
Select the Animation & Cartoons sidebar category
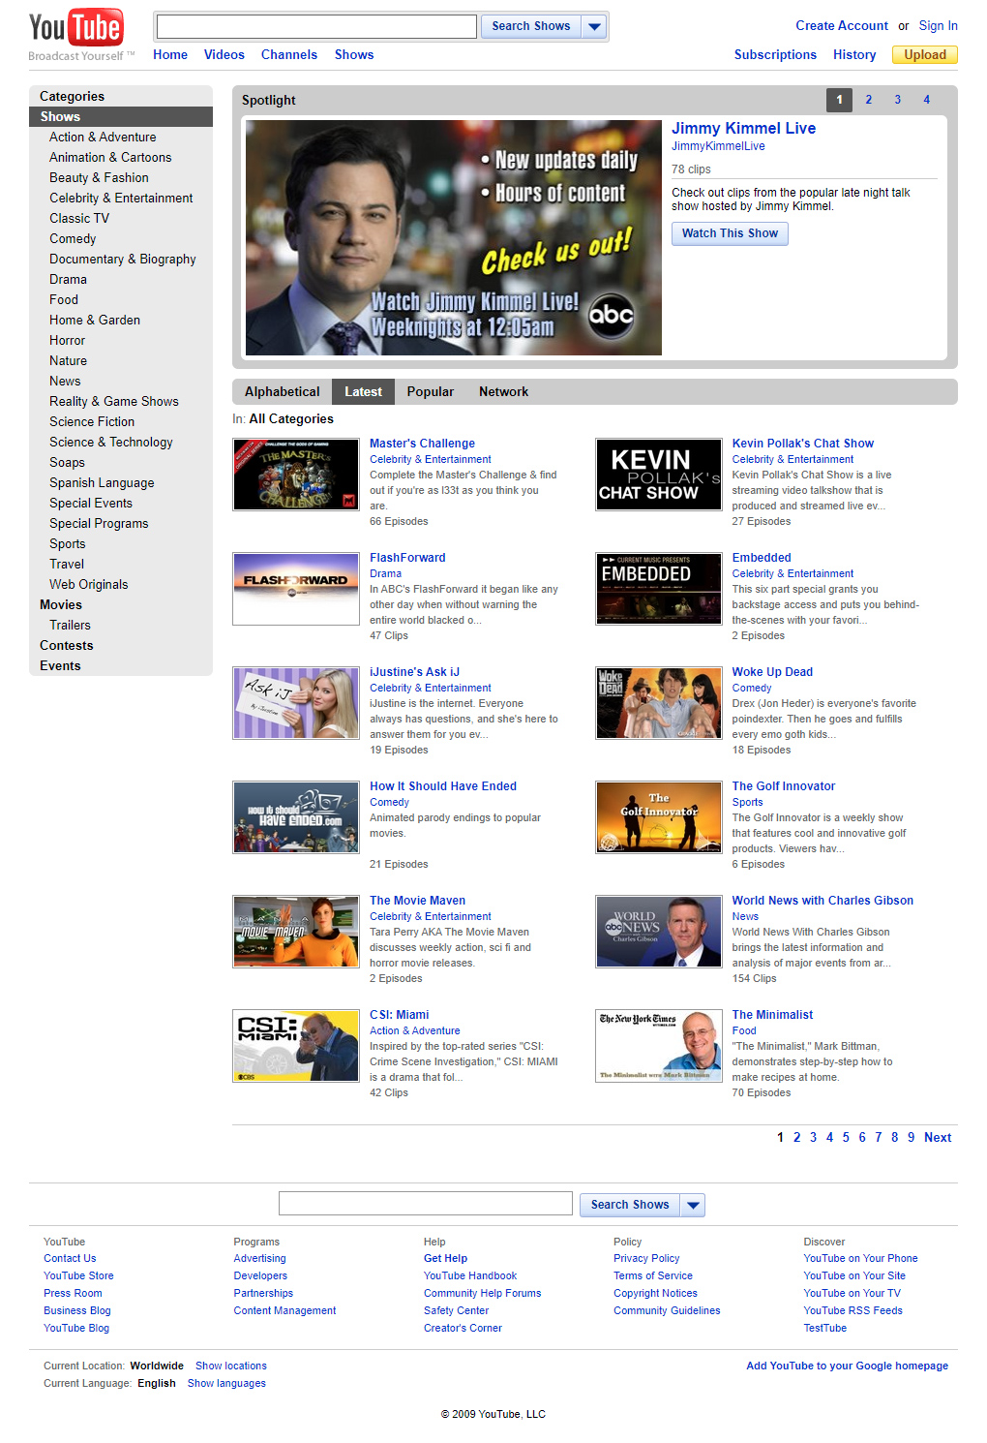tap(110, 158)
